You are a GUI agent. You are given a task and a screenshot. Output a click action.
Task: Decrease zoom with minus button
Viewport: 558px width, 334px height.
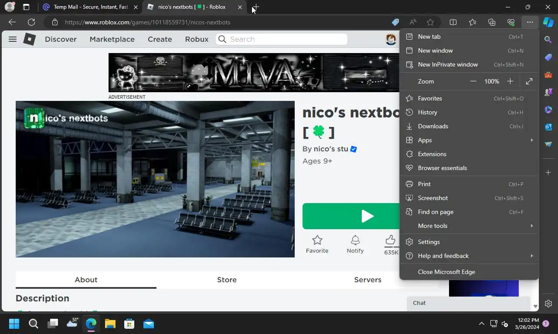click(x=473, y=81)
